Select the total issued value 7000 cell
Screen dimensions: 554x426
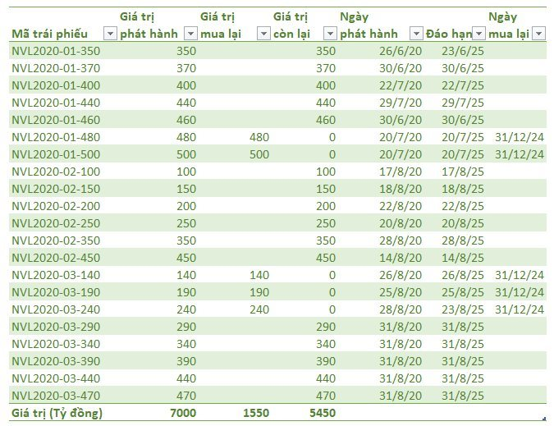(182, 413)
